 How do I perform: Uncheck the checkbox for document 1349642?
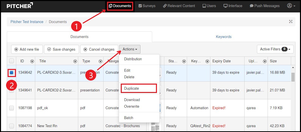click(11, 73)
